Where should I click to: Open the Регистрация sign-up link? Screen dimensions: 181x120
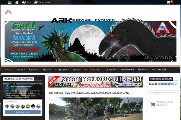click(42, 2)
